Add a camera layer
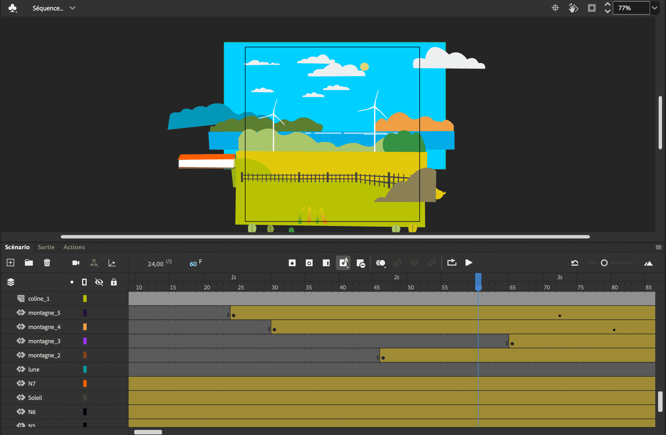 pos(76,263)
